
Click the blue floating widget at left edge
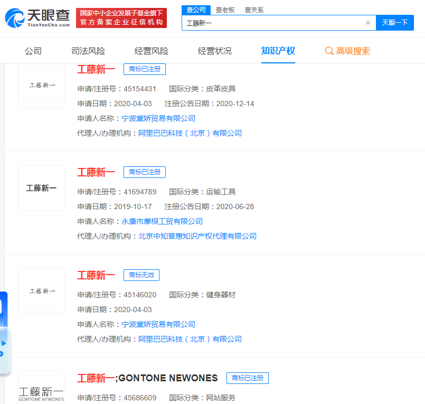[4, 332]
